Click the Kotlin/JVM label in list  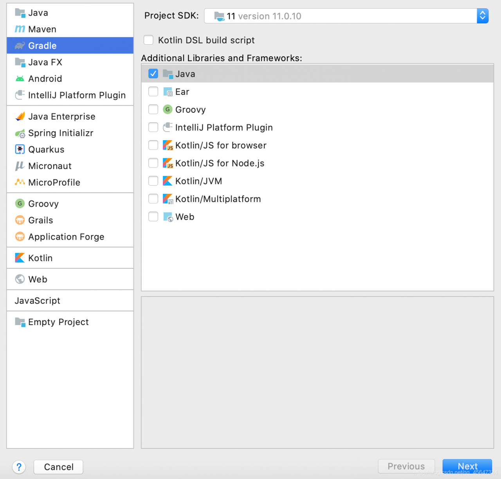point(199,181)
